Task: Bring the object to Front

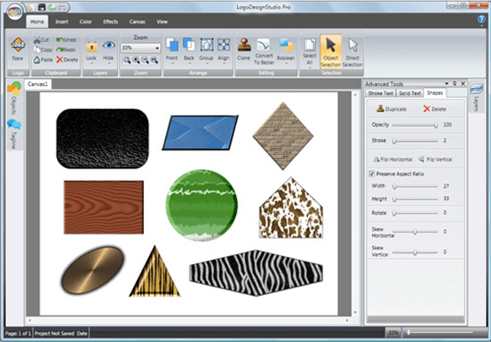Action: point(172,49)
